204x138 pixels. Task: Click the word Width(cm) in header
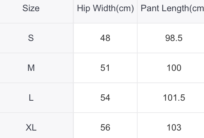pos(113,9)
